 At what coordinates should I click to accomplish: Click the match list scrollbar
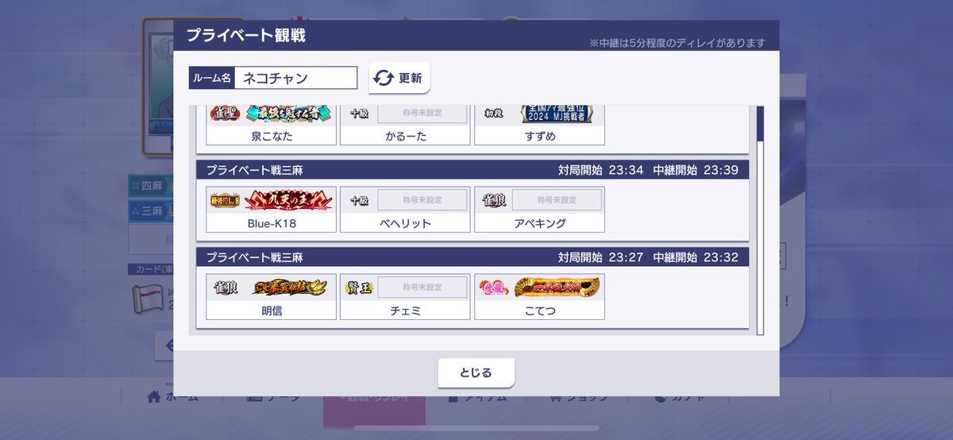(760, 220)
